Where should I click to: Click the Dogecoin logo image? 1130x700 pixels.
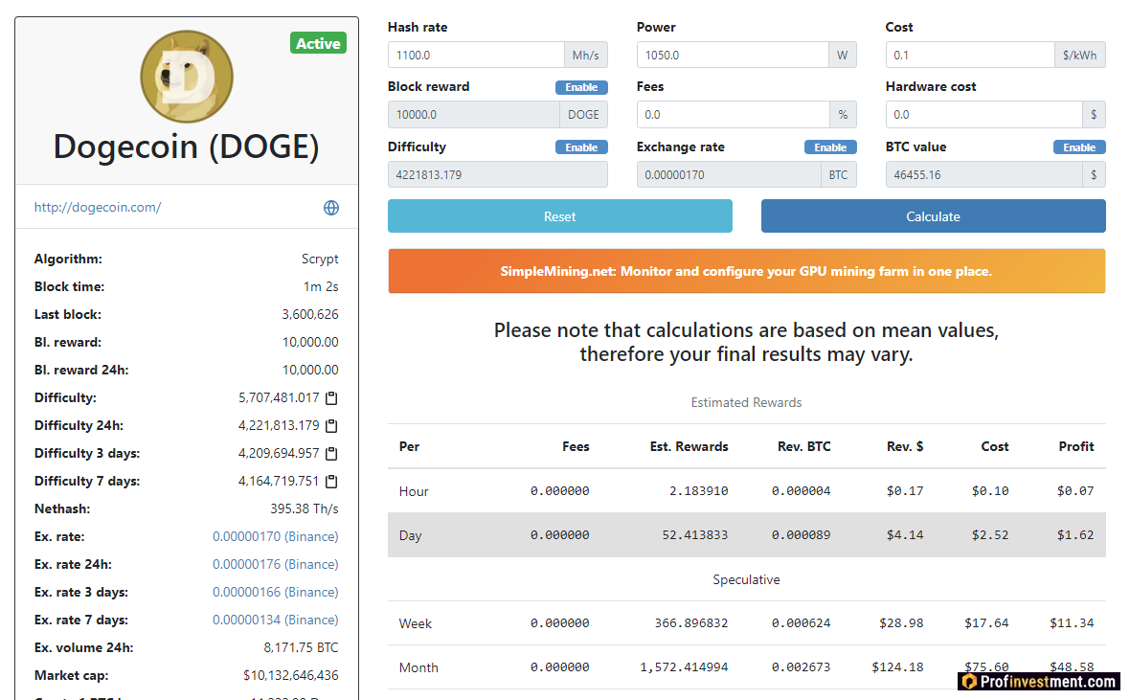[x=187, y=76]
